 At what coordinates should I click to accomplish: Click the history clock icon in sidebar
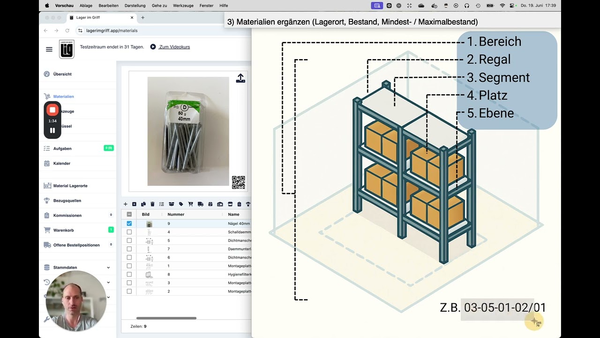click(46, 282)
